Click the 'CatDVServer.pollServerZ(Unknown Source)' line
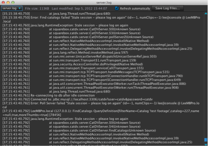Viewport: 208px width, 146px height. [x=78, y=37]
